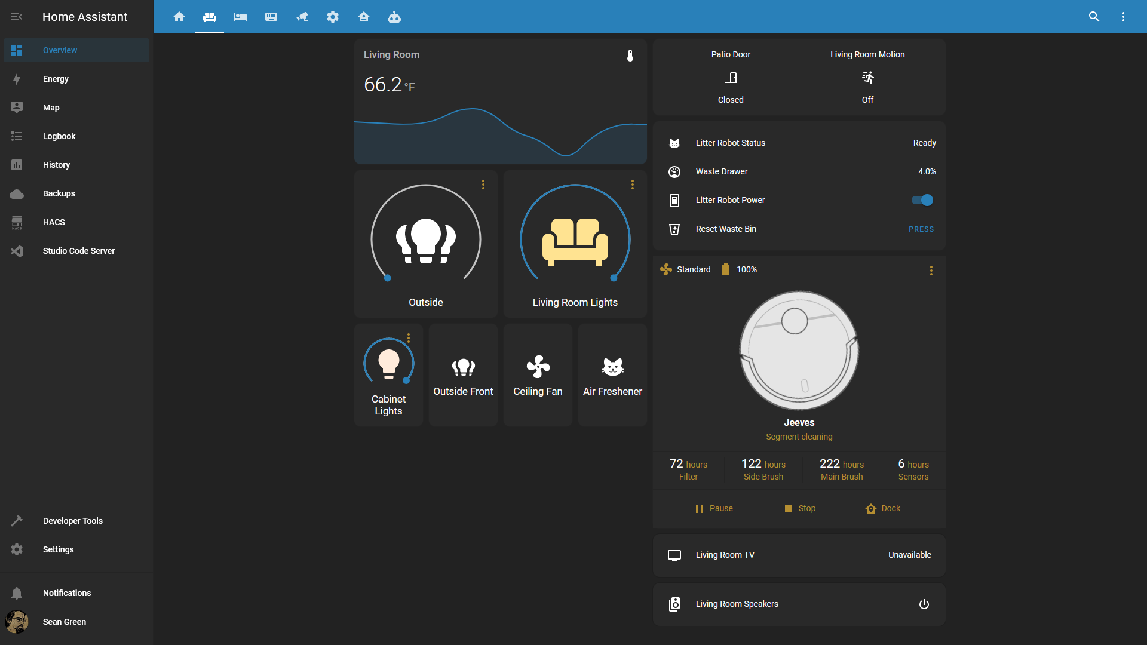Adjust Outside light brightness slider handle
The width and height of the screenshot is (1147, 645).
coord(388,278)
